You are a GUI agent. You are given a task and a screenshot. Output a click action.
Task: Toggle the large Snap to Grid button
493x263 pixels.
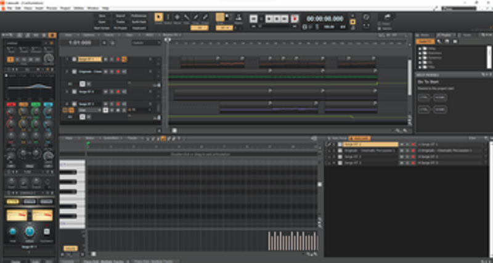[x=220, y=17]
